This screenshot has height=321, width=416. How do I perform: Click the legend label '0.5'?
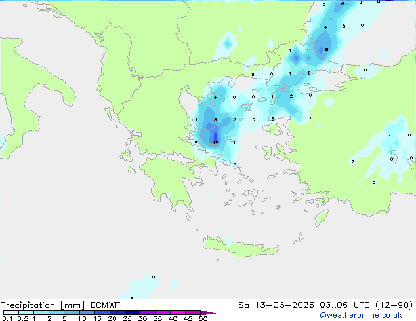coord(23,318)
